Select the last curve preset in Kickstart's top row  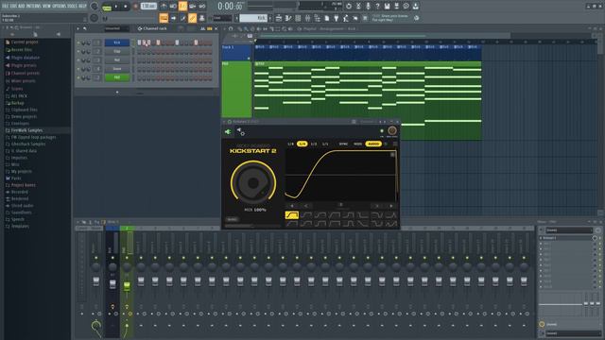pyautogui.click(x=390, y=215)
